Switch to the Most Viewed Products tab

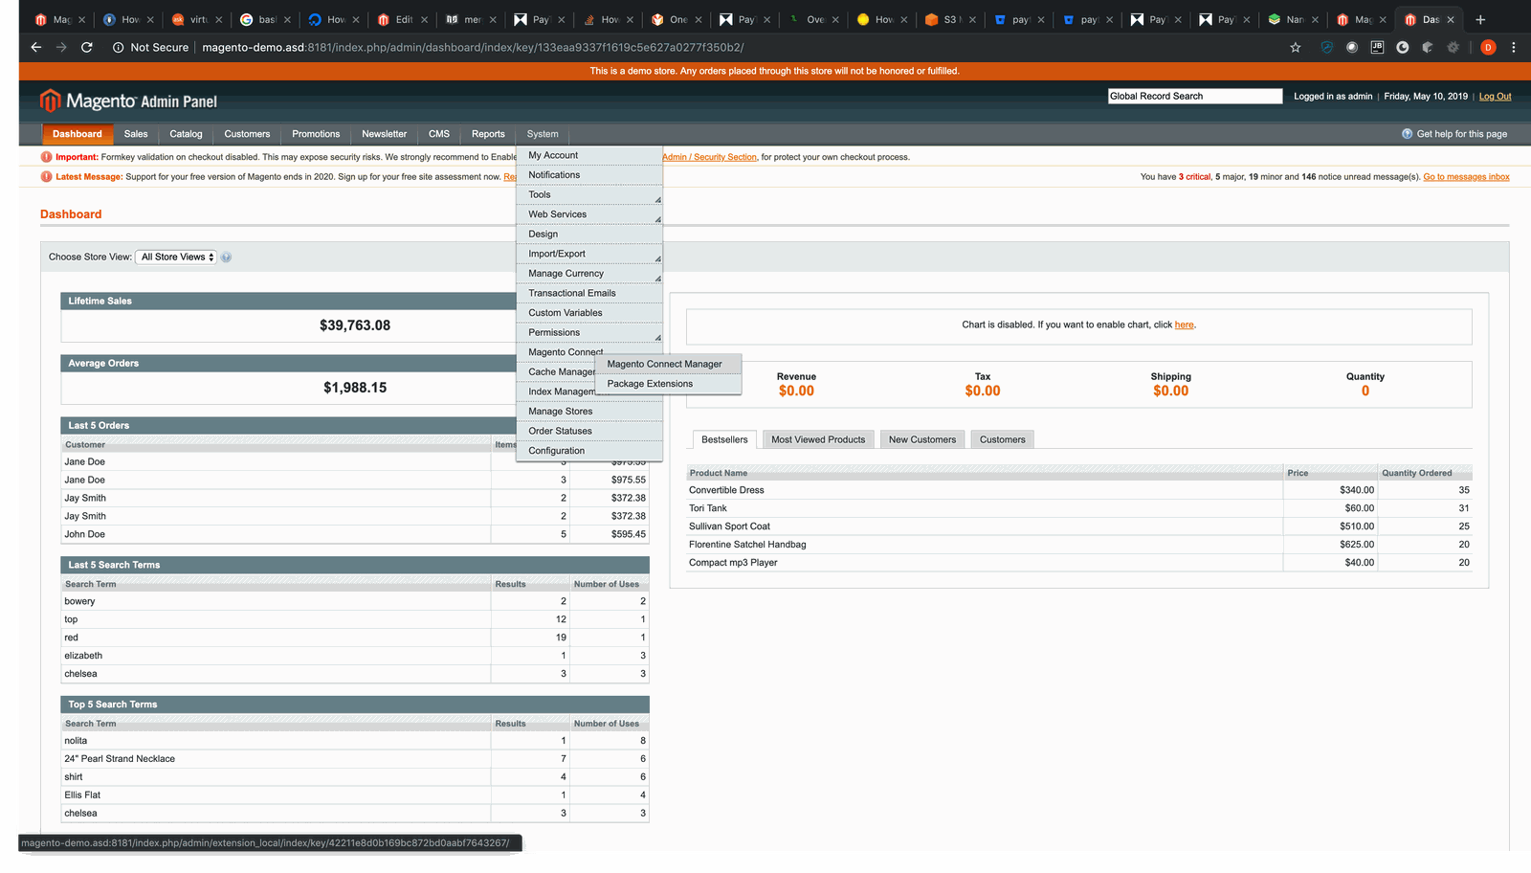(x=818, y=439)
